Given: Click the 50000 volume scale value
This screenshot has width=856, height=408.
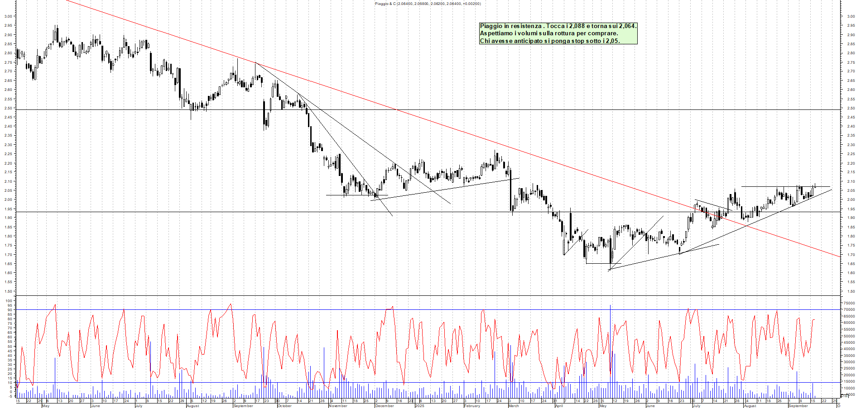Looking at the screenshot, I should [849, 336].
